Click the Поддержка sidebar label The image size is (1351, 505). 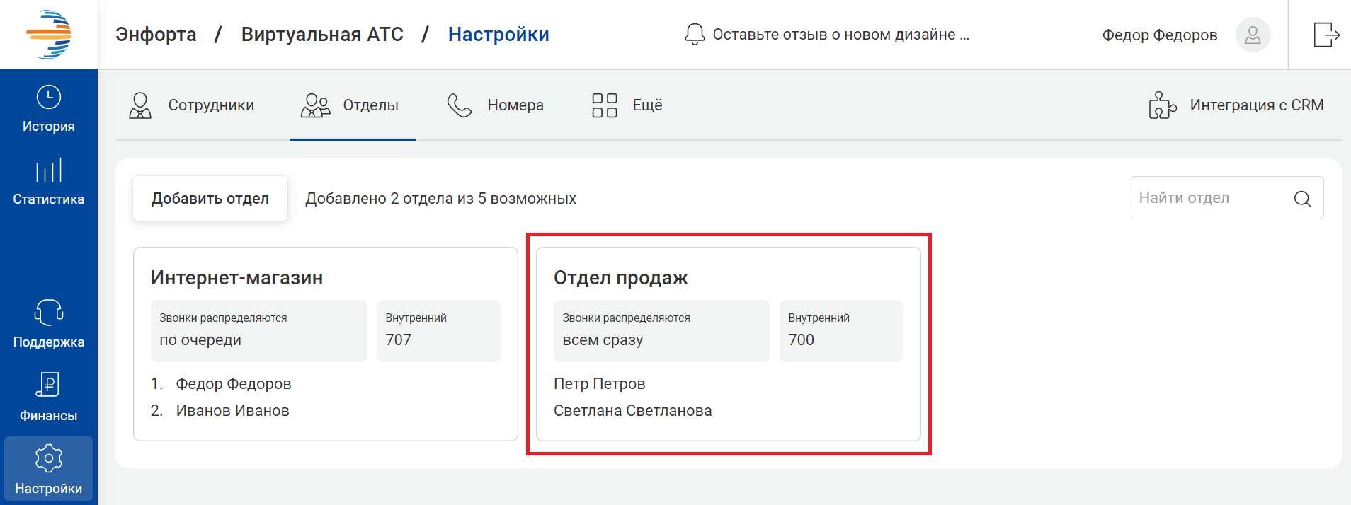tap(49, 342)
